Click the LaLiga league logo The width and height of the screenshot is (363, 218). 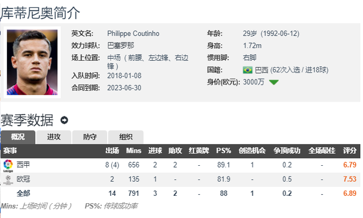8,166
